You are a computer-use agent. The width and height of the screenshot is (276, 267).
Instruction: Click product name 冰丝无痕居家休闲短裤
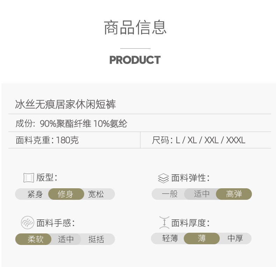65,104
